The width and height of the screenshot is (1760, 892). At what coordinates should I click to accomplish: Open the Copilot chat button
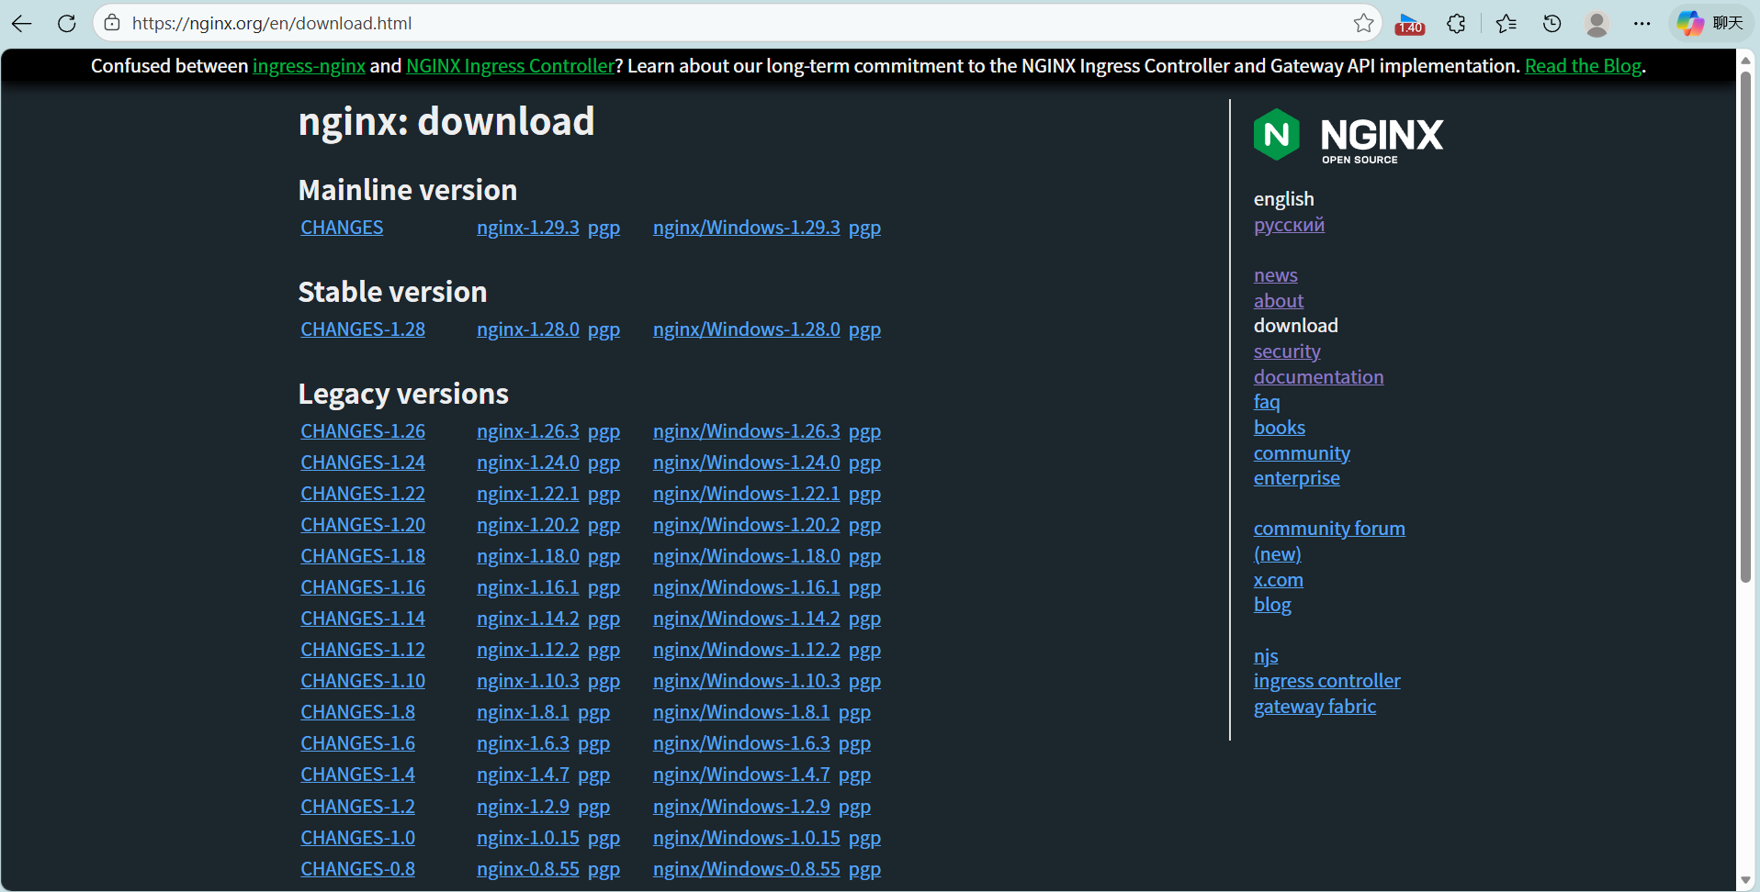tap(1710, 23)
